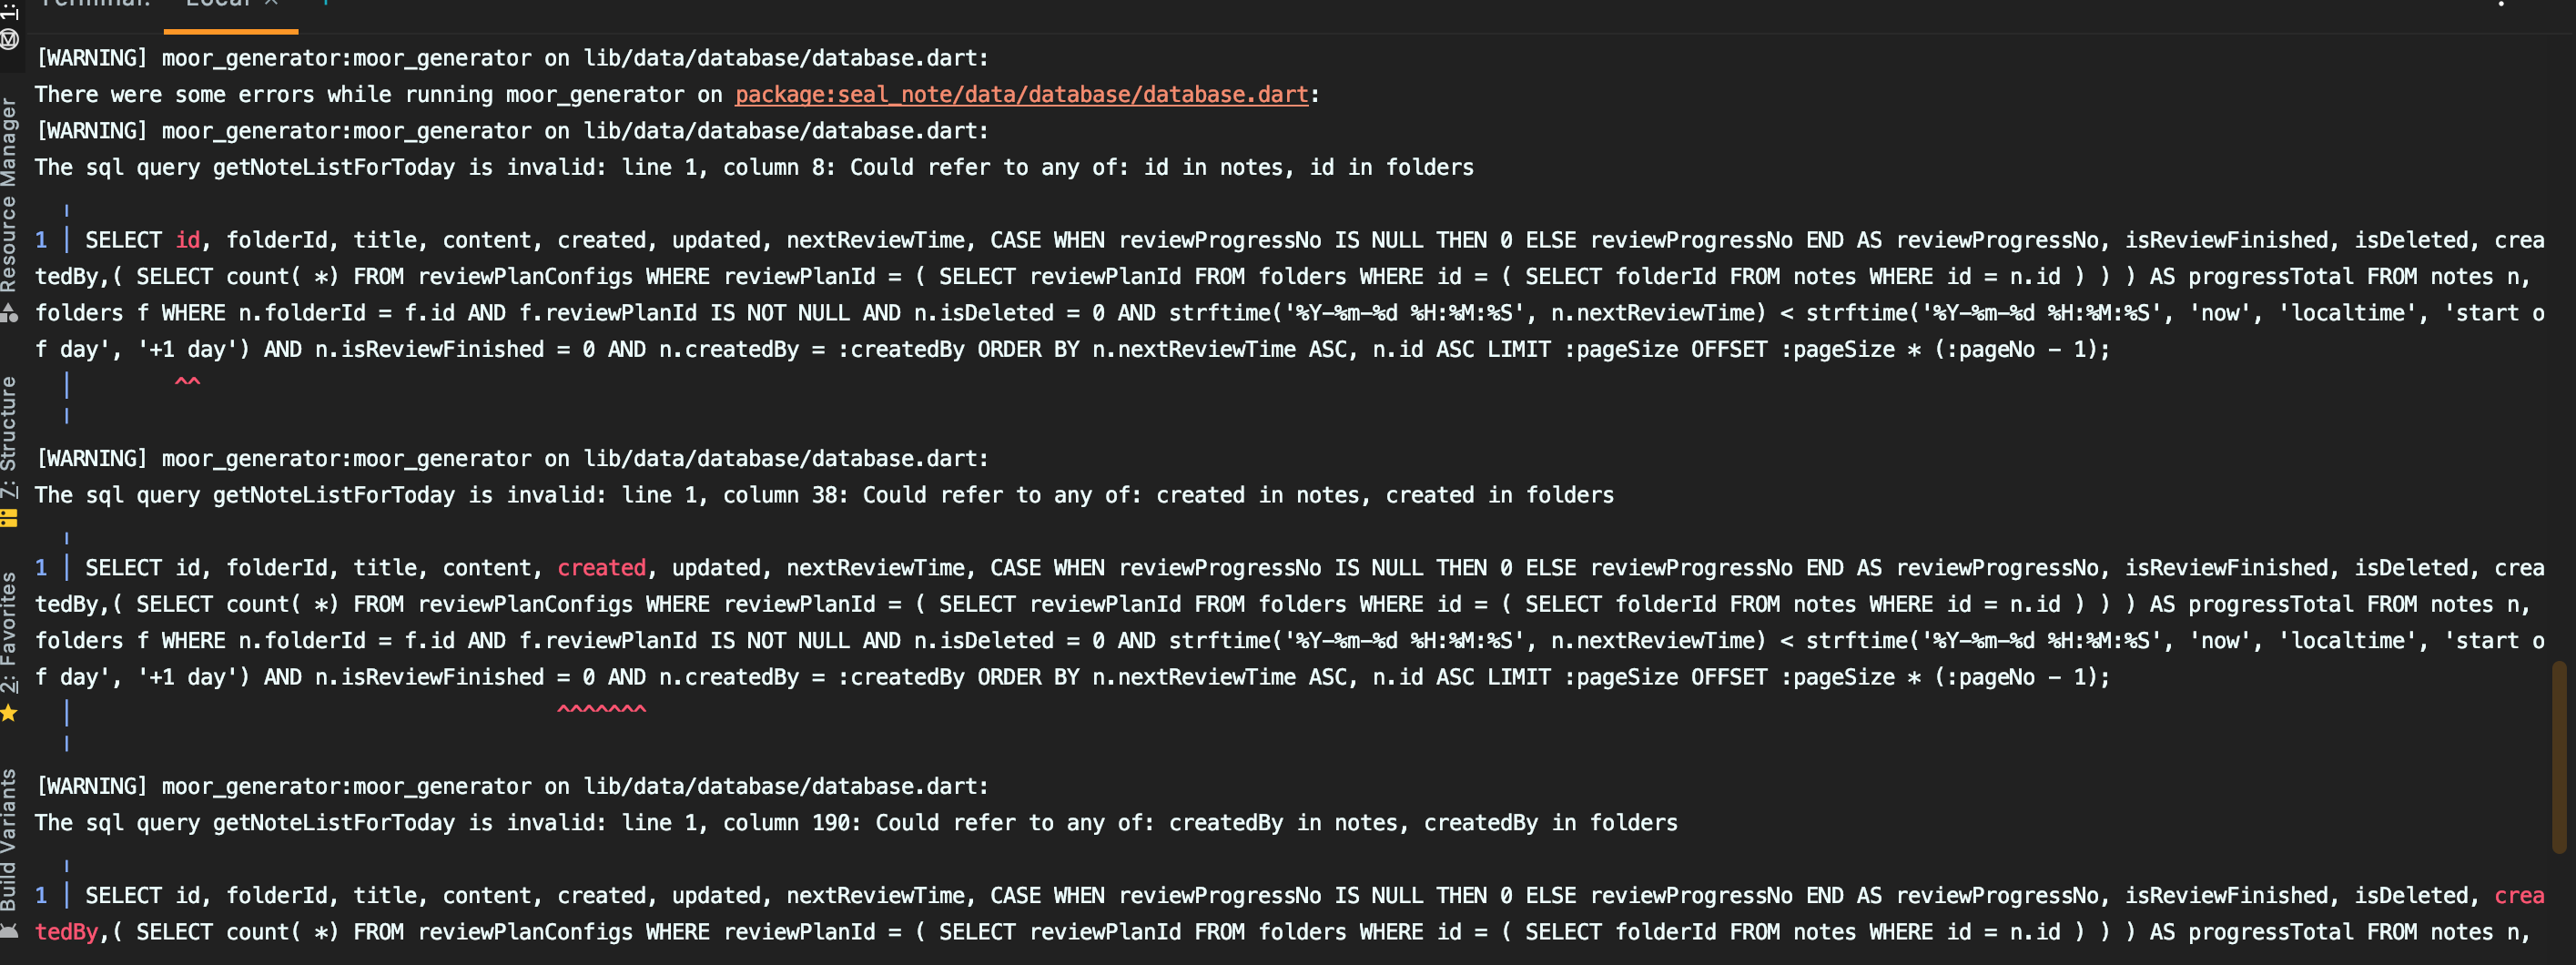Click the circled M sidebar icon
The image size is (2576, 965).
[10, 40]
